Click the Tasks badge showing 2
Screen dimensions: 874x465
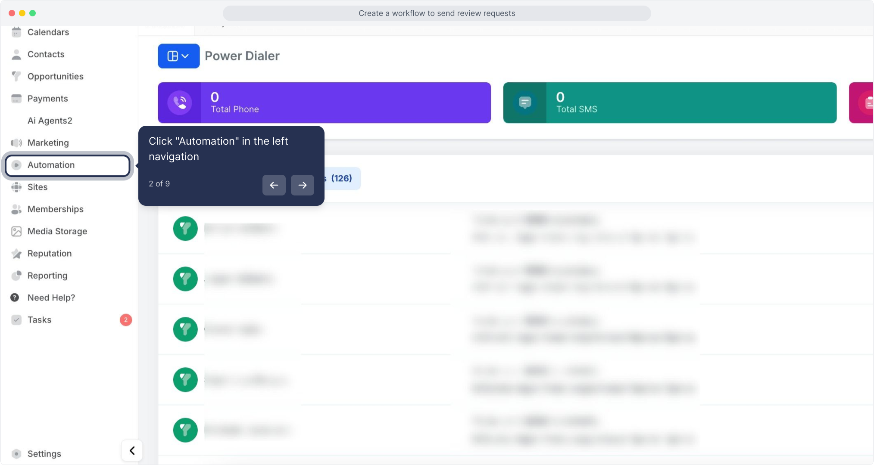126,320
